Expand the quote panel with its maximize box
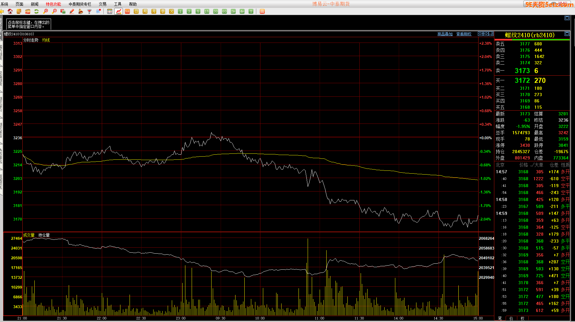 [x=567, y=34]
